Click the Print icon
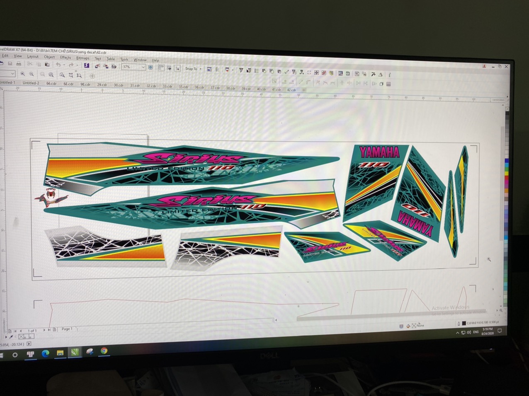This screenshot has width=529, height=396. coord(19,64)
